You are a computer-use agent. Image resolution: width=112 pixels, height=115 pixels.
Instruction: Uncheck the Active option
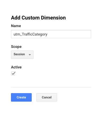[x=13, y=73]
